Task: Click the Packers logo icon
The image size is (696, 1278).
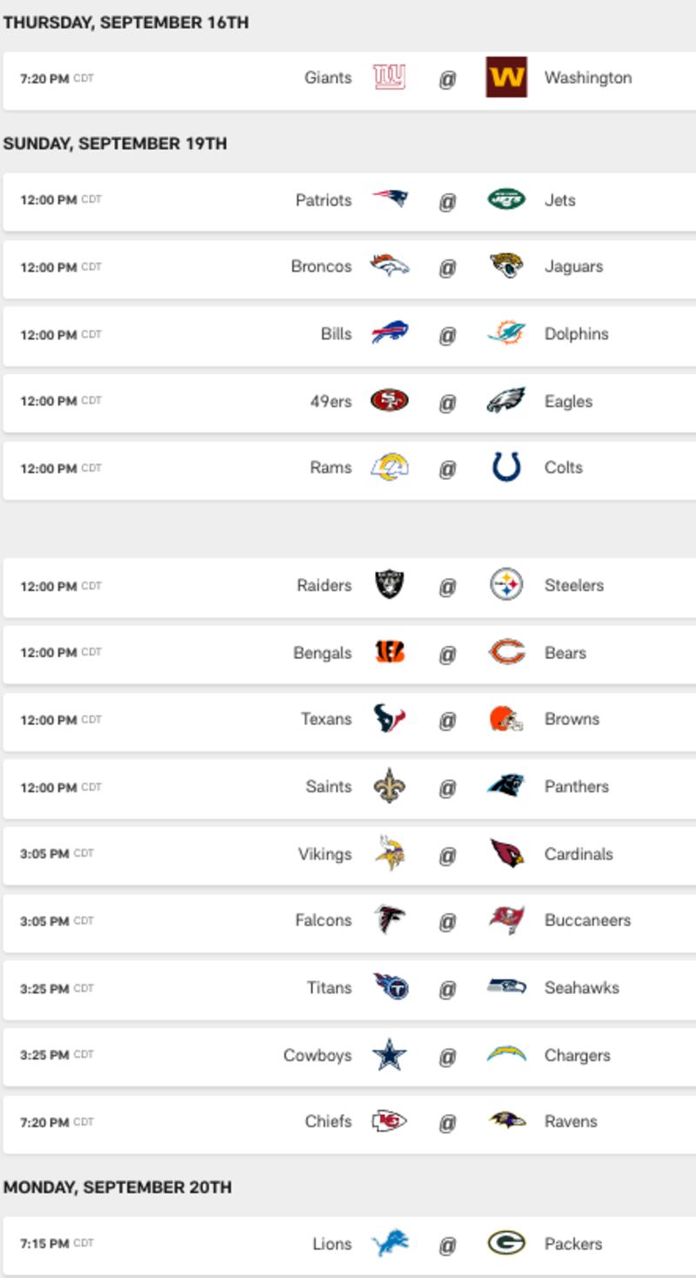Action: [x=506, y=1243]
